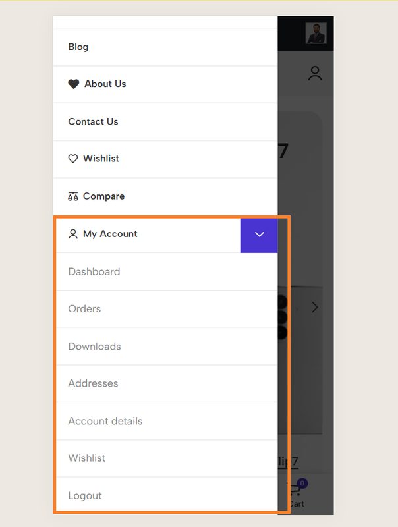Click the next slide arrow on the carousel
This screenshot has width=398, height=527.
314,307
